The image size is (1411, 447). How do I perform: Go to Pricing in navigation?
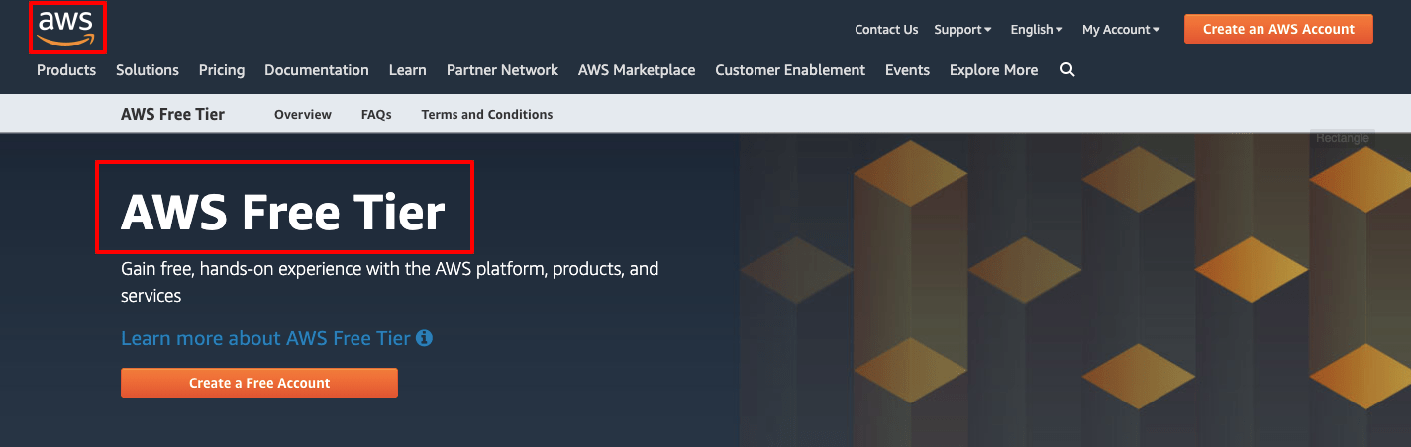point(222,70)
